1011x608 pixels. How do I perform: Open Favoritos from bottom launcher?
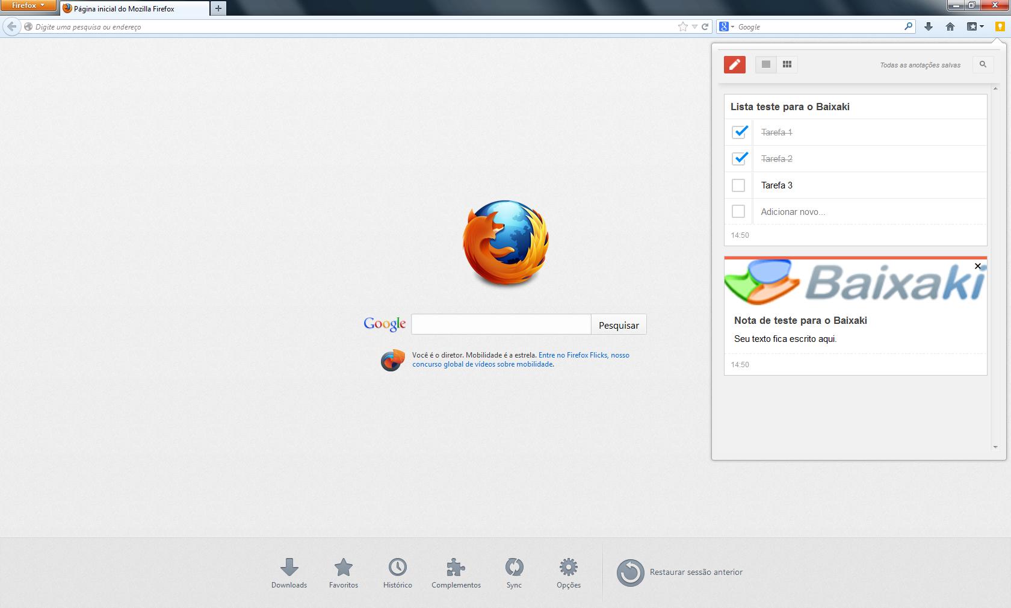coord(344,573)
